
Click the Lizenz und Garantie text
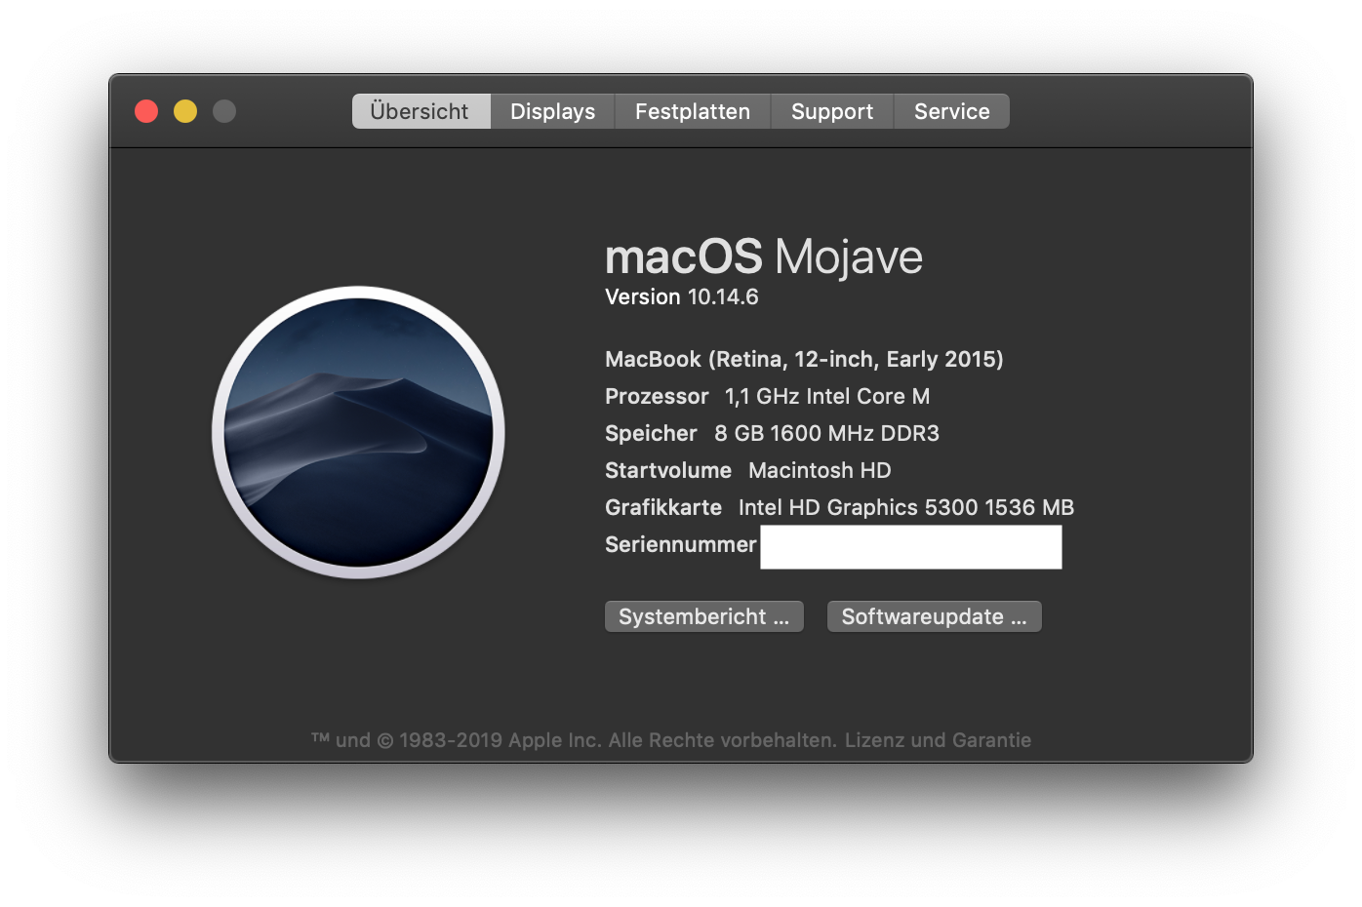click(x=938, y=740)
